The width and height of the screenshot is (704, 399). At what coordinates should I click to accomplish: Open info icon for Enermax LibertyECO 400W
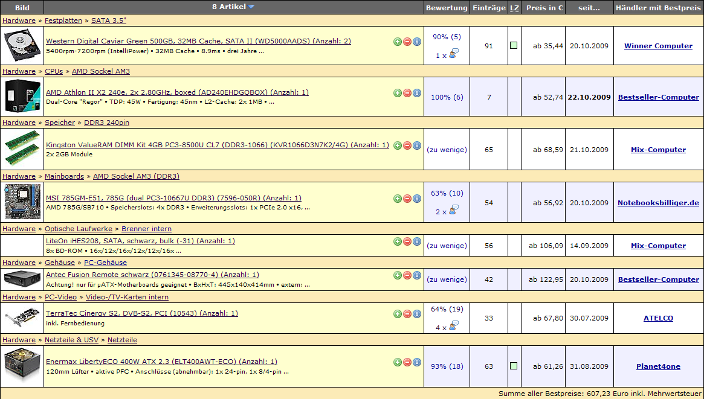coord(416,362)
